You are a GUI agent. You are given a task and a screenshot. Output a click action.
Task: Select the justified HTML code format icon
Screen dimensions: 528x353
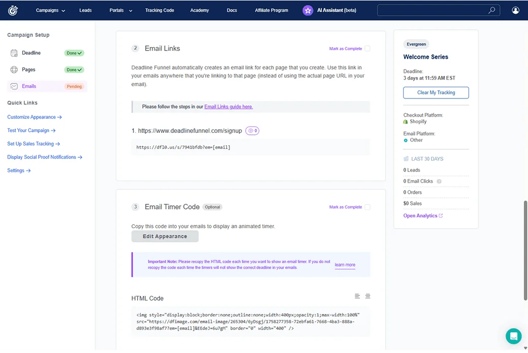368,296
